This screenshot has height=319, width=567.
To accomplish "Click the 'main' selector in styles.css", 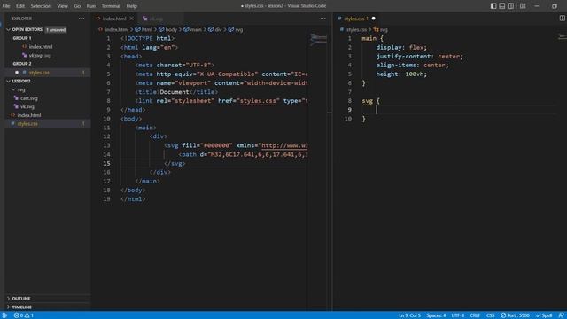I will point(369,38).
